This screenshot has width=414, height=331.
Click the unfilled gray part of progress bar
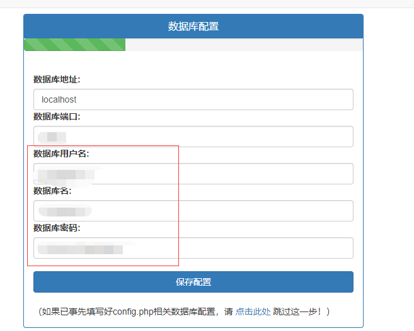[243, 45]
